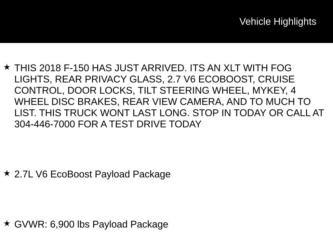Click the words "FOR A TEST DRIVE TODAY"
Screen dimensions: 333x250
pos(140,124)
